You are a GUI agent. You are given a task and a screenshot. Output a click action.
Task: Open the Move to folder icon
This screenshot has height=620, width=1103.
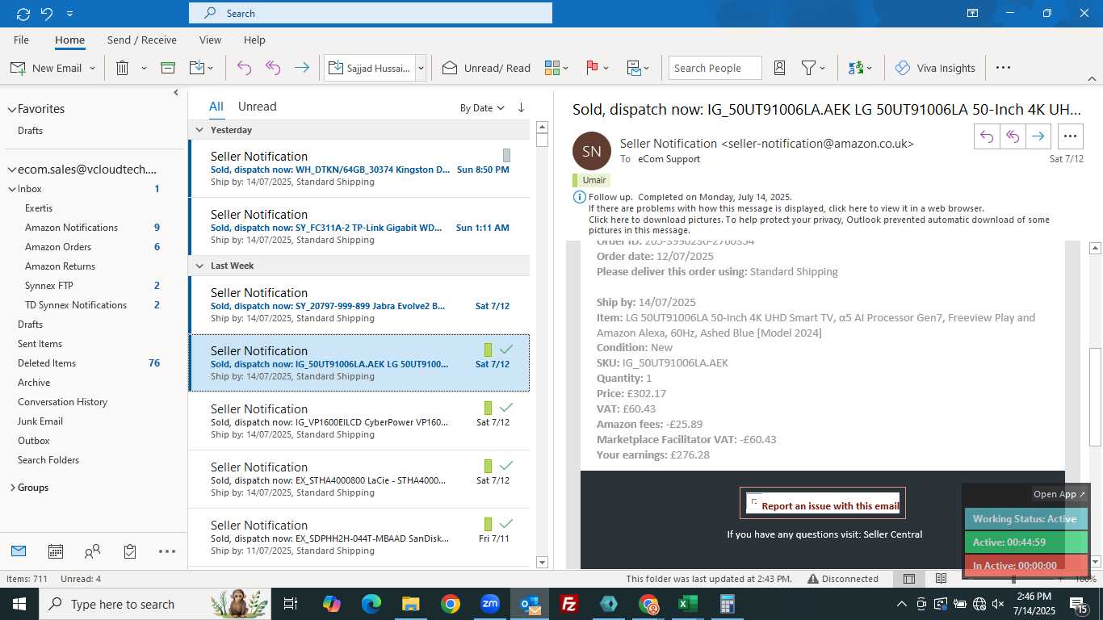197,68
